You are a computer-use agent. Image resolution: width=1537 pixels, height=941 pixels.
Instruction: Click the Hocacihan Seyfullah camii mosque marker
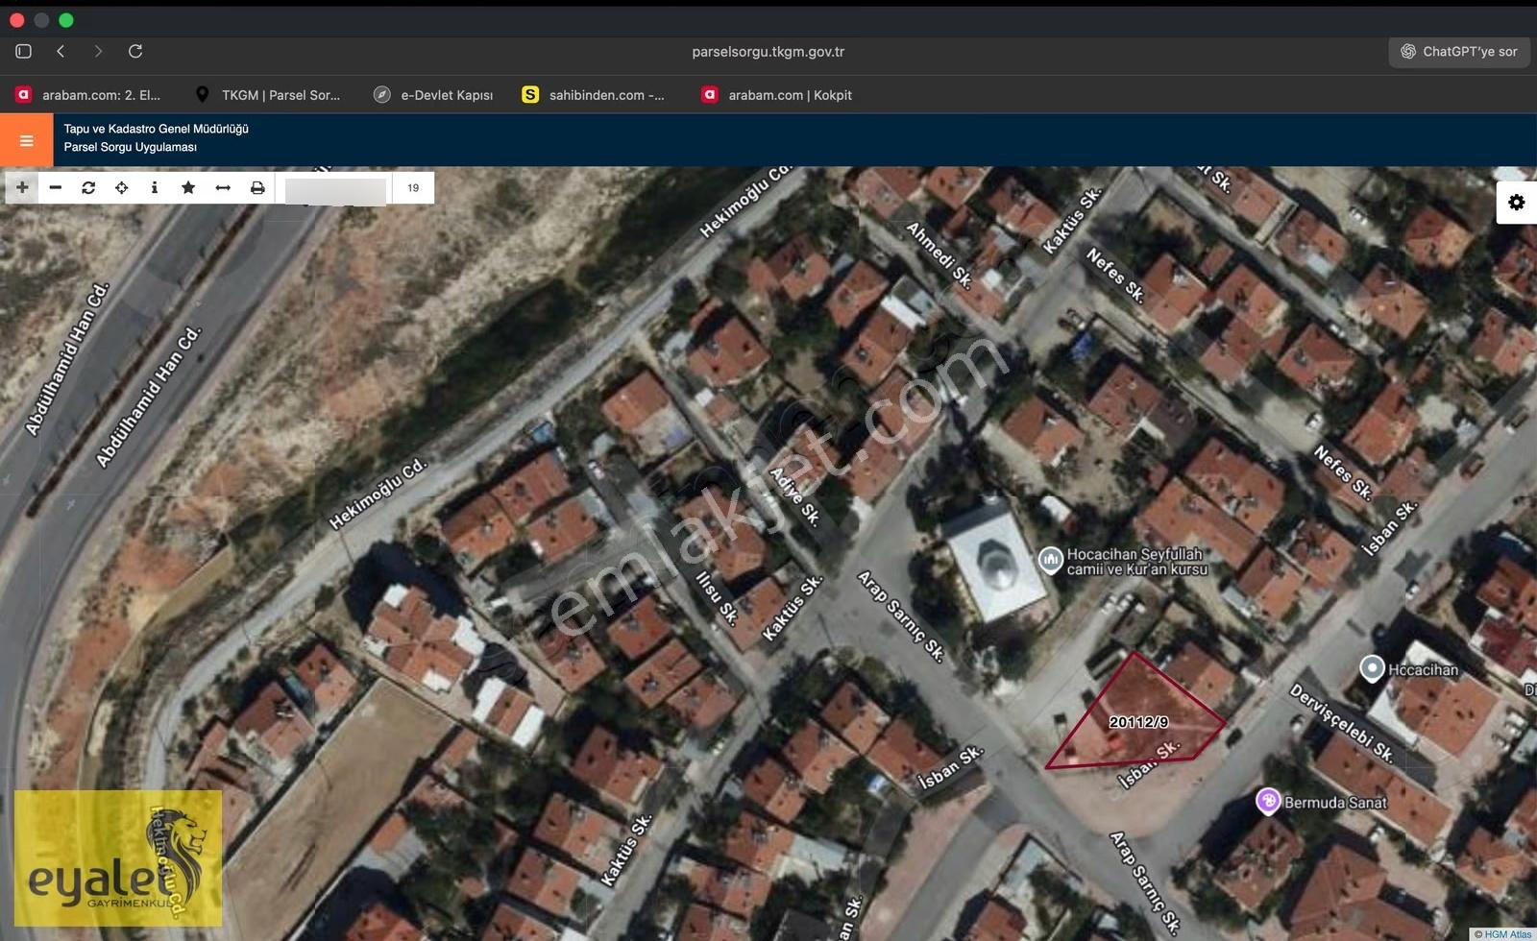[1051, 559]
